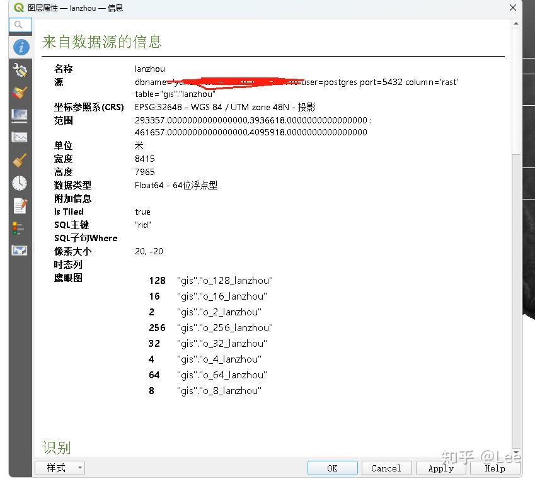Click the Float64 data type text

point(176,185)
